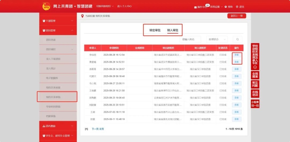The width and height of the screenshot is (290, 142).
Task: Go to 下一页 in pagination
Action: pyautogui.click(x=95, y=129)
